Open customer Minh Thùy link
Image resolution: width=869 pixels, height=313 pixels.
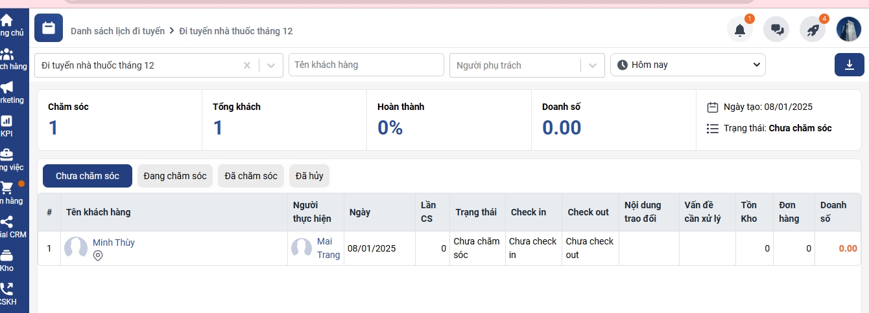(x=113, y=243)
